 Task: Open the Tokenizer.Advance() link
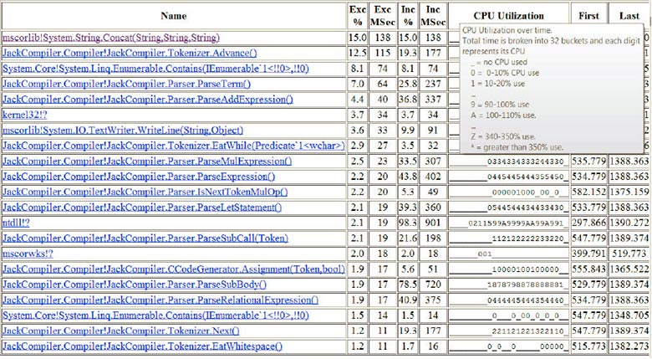(130, 53)
